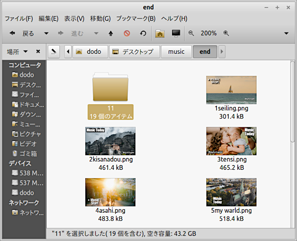
Task: Select the dodo device under デバイス
Action: [x=24, y=193]
